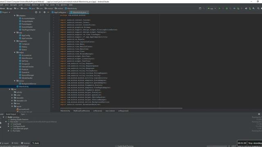Hide the Project panel with the minus icon
Screen dimensions: 262x147
(48, 12)
